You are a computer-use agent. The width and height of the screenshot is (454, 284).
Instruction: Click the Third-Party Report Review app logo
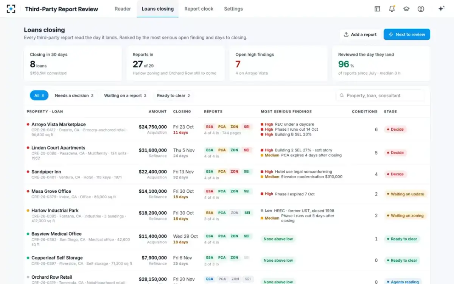point(11,9)
